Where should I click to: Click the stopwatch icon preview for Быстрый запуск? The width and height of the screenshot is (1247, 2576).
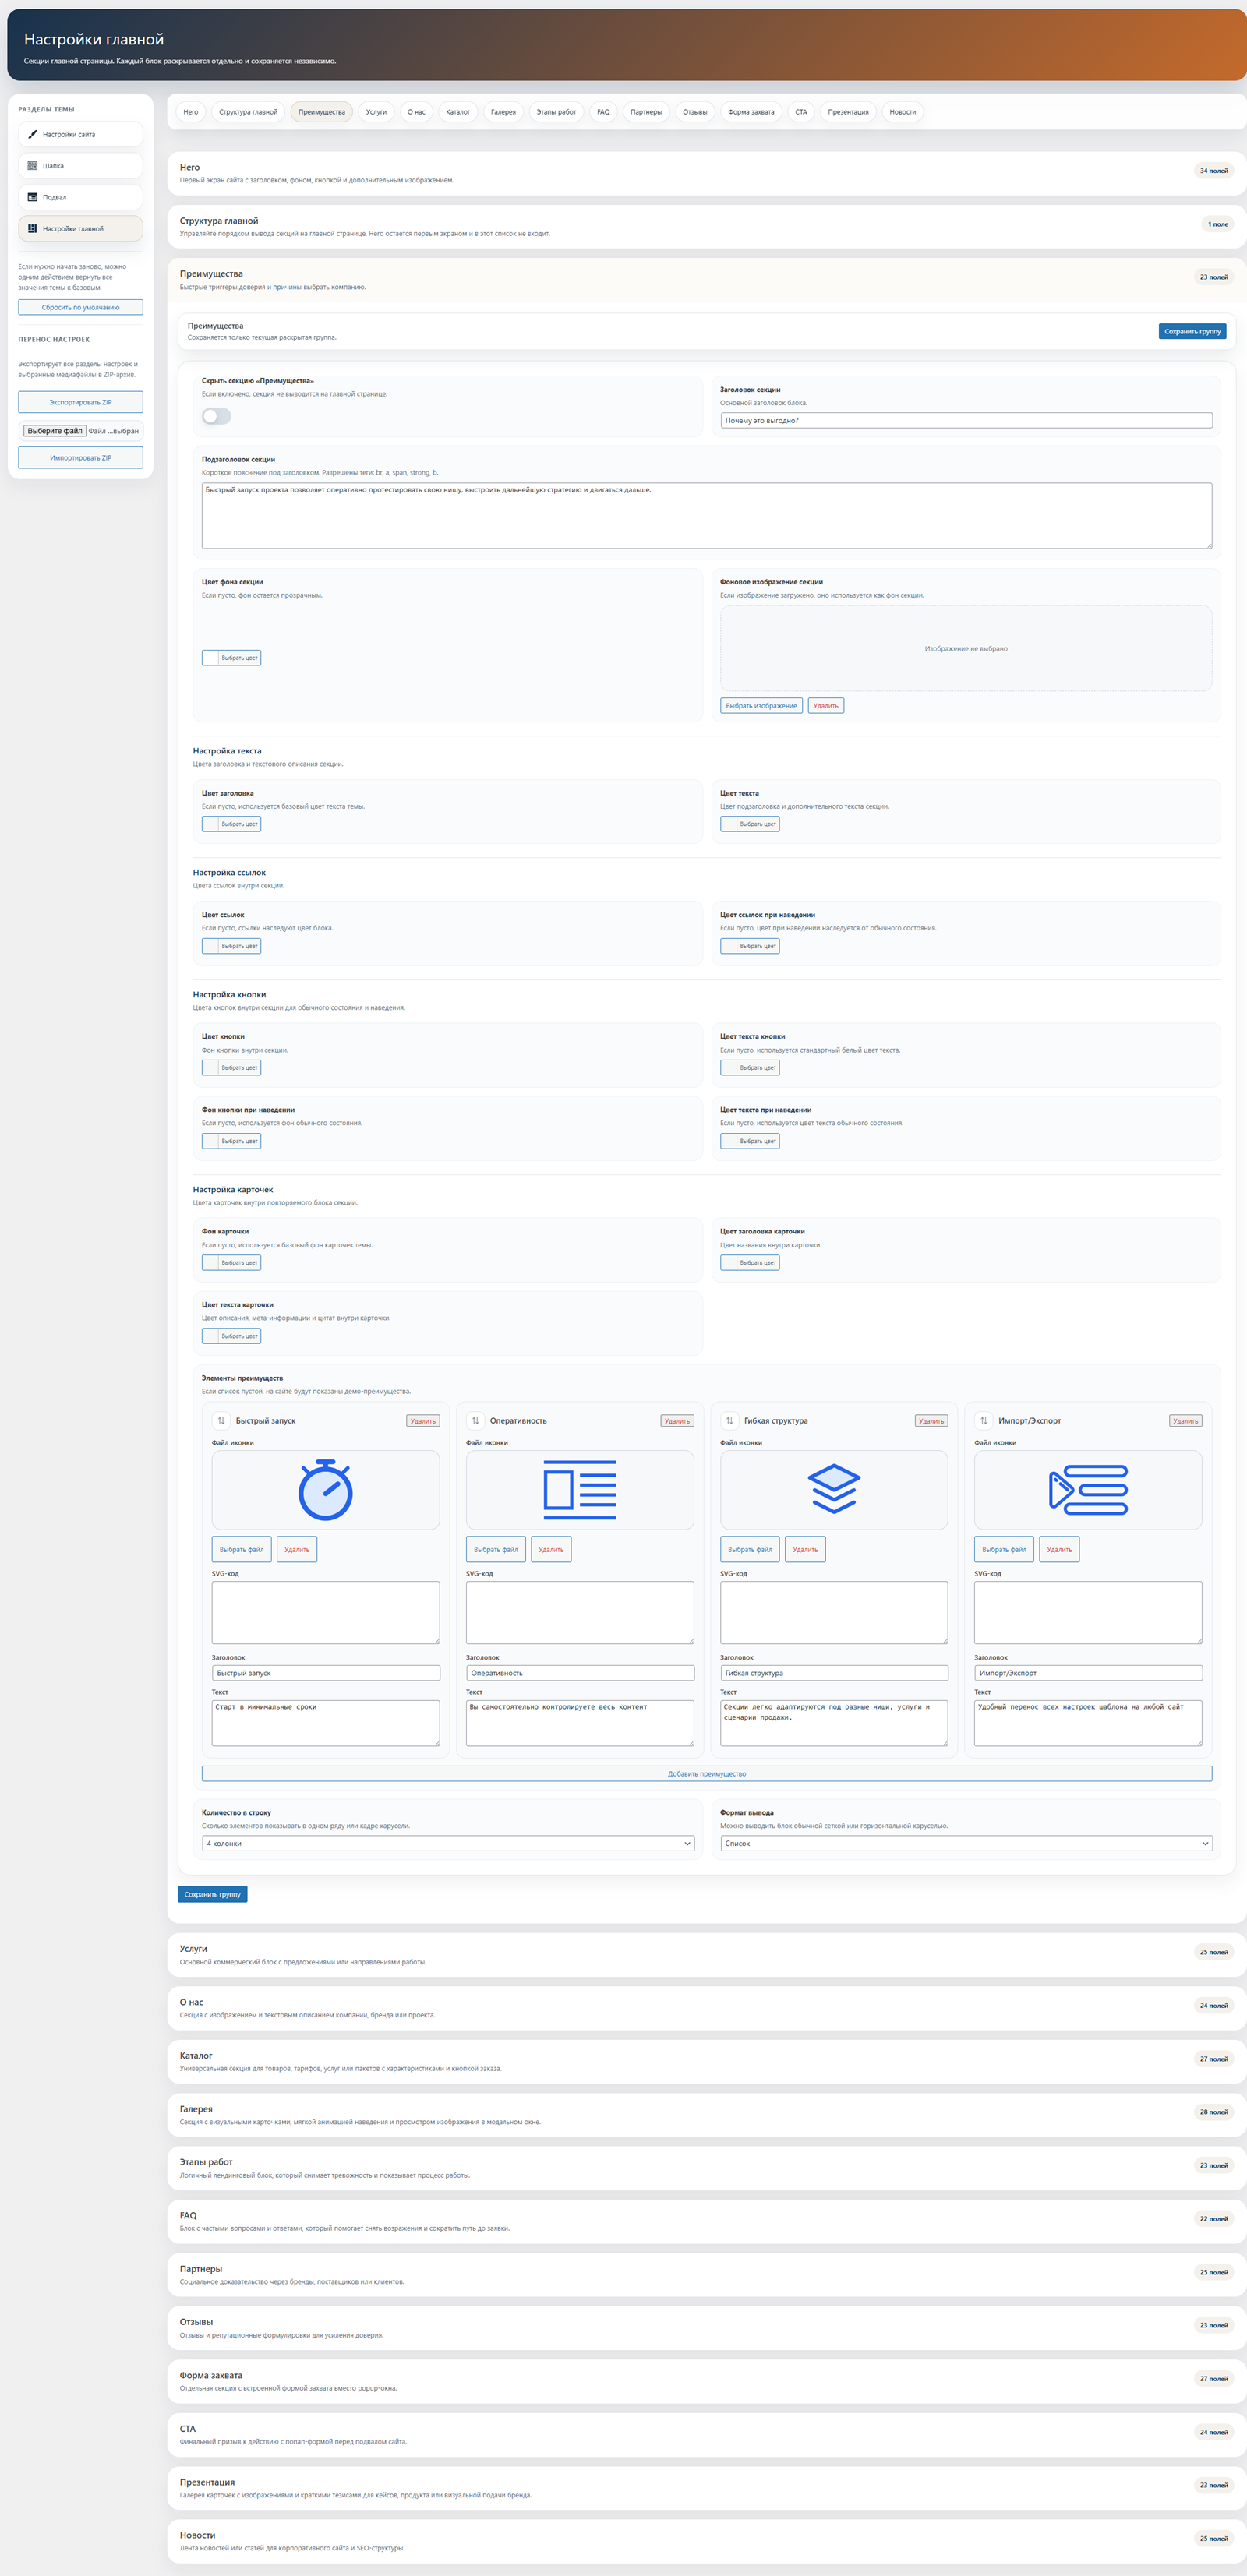pyautogui.click(x=326, y=1490)
